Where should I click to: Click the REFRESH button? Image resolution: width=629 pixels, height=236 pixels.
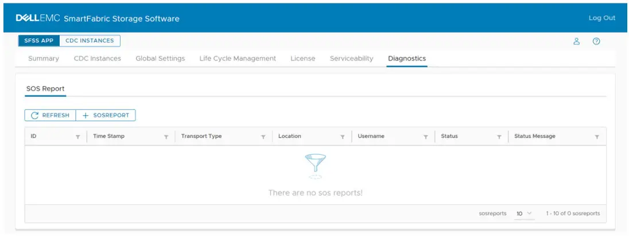(x=50, y=115)
